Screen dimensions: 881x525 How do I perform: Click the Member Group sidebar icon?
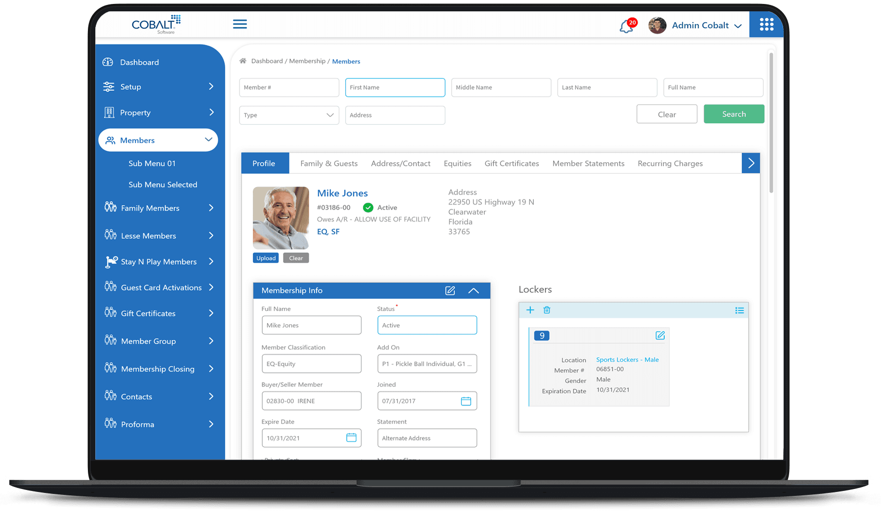coord(111,340)
